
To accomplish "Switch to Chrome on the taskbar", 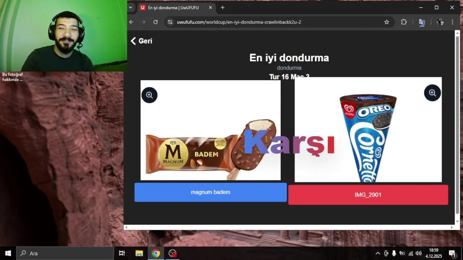I will tap(156, 253).
